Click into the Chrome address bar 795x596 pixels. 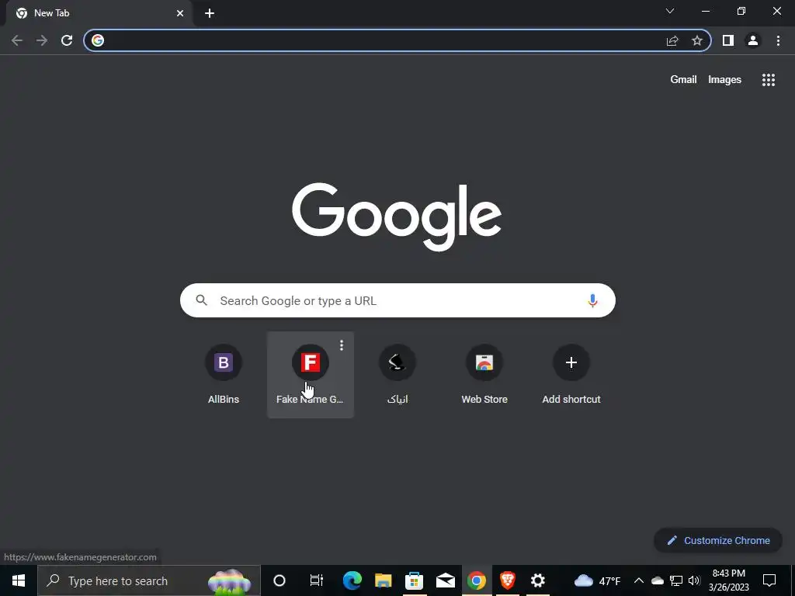pos(397,40)
